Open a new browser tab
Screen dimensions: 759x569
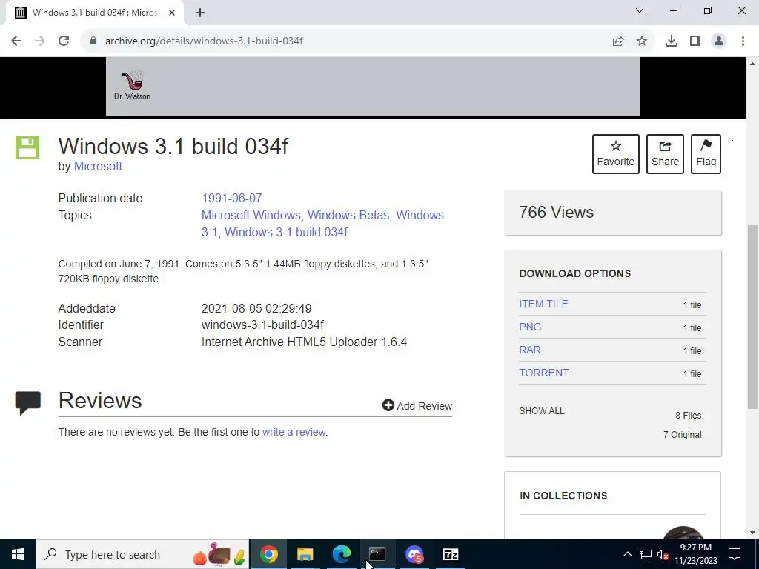pos(200,13)
